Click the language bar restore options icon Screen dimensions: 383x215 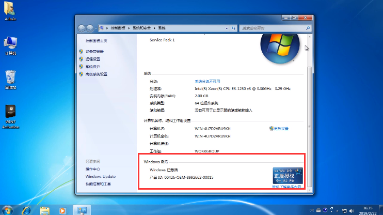coord(331,210)
